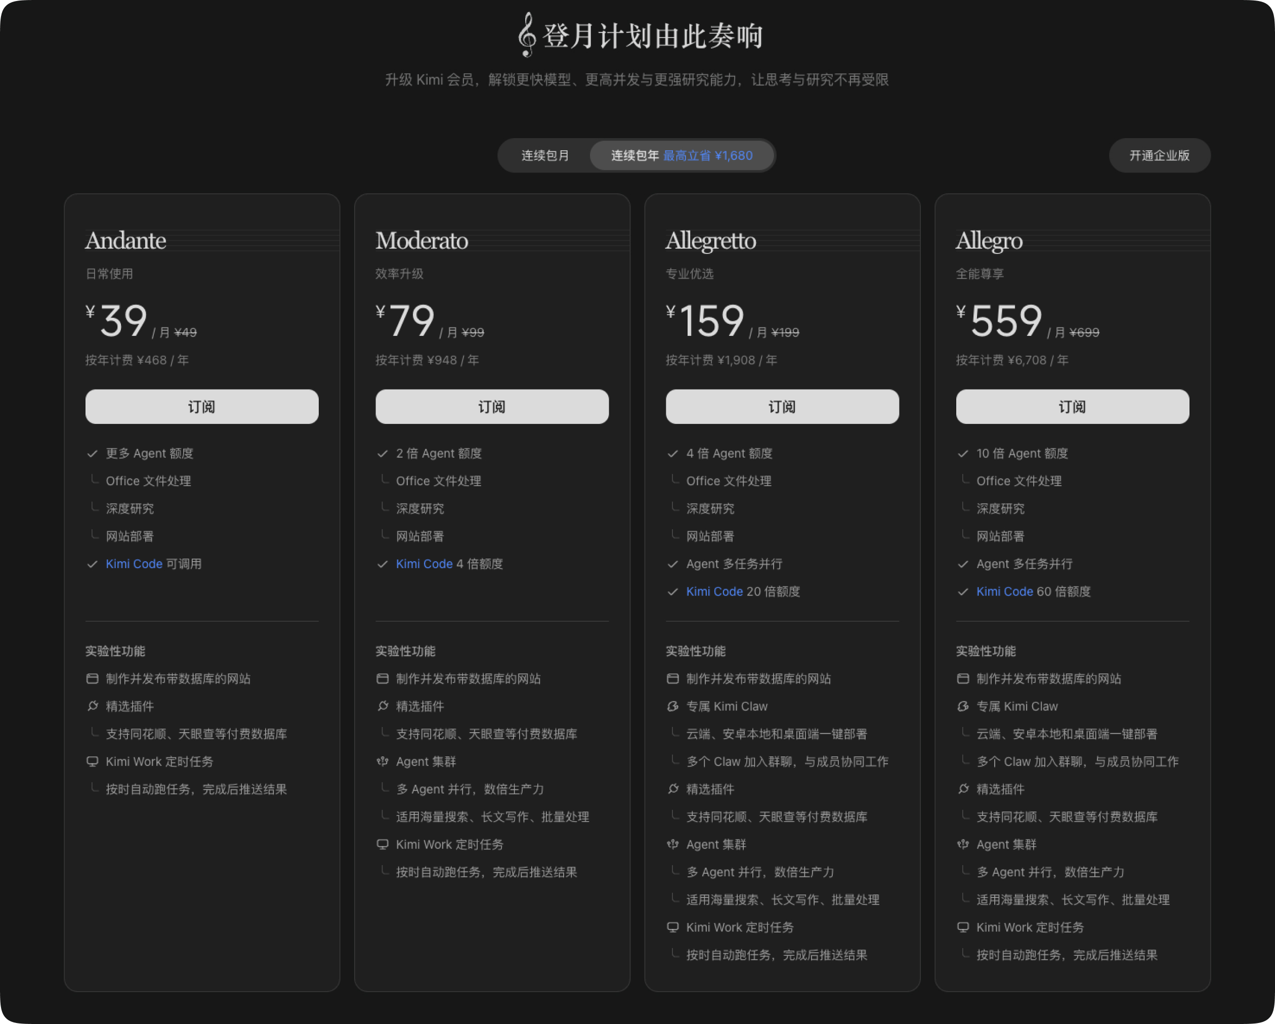Click 全能尊享 subtitle under Allegro

point(980,274)
